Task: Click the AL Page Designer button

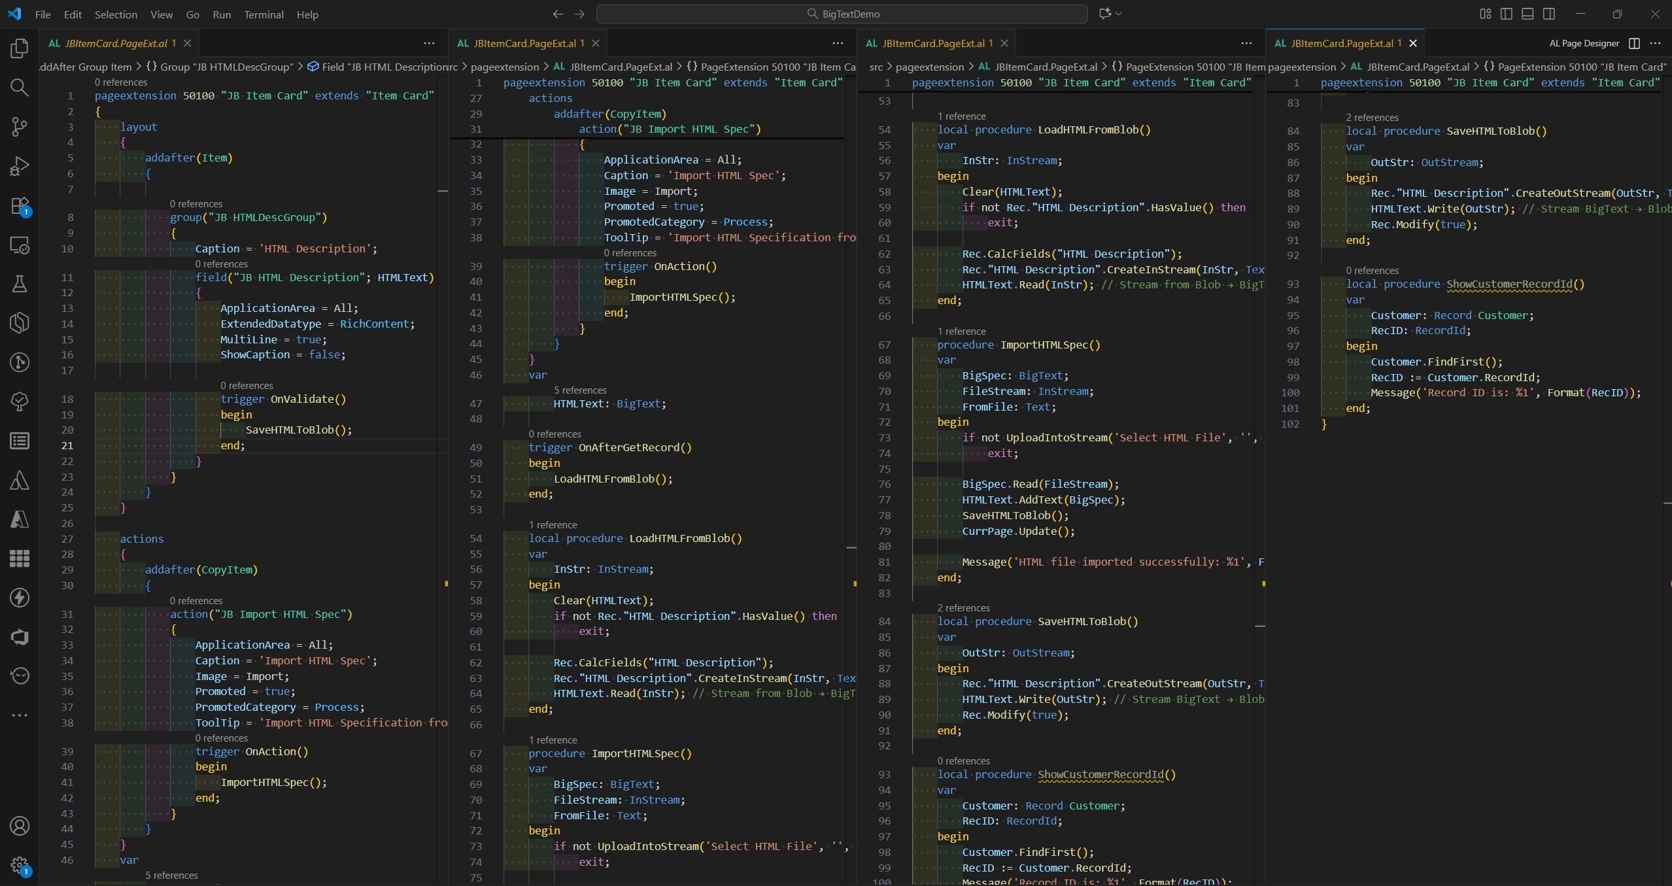Action: (1584, 43)
